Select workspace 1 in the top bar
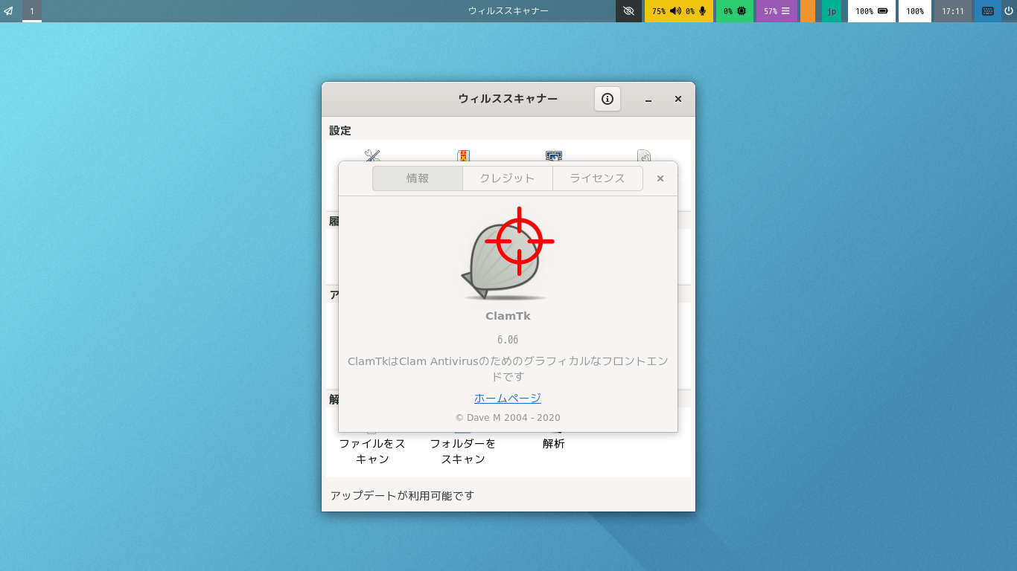Screen dimensions: 1017x571 pyautogui.click(x=32, y=11)
